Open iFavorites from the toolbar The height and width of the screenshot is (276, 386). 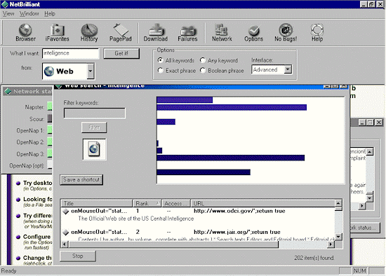tap(57, 33)
